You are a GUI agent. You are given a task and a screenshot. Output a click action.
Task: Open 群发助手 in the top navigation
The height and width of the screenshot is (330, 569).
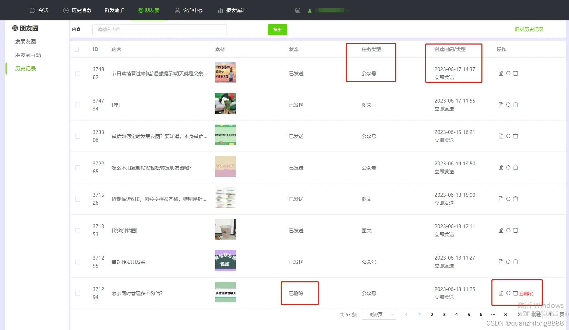tap(114, 10)
